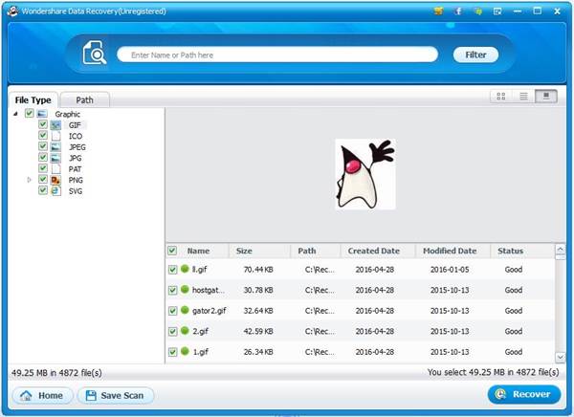The width and height of the screenshot is (574, 417).
Task: Click scrollbar up arrow in file list
Action: coord(560,250)
